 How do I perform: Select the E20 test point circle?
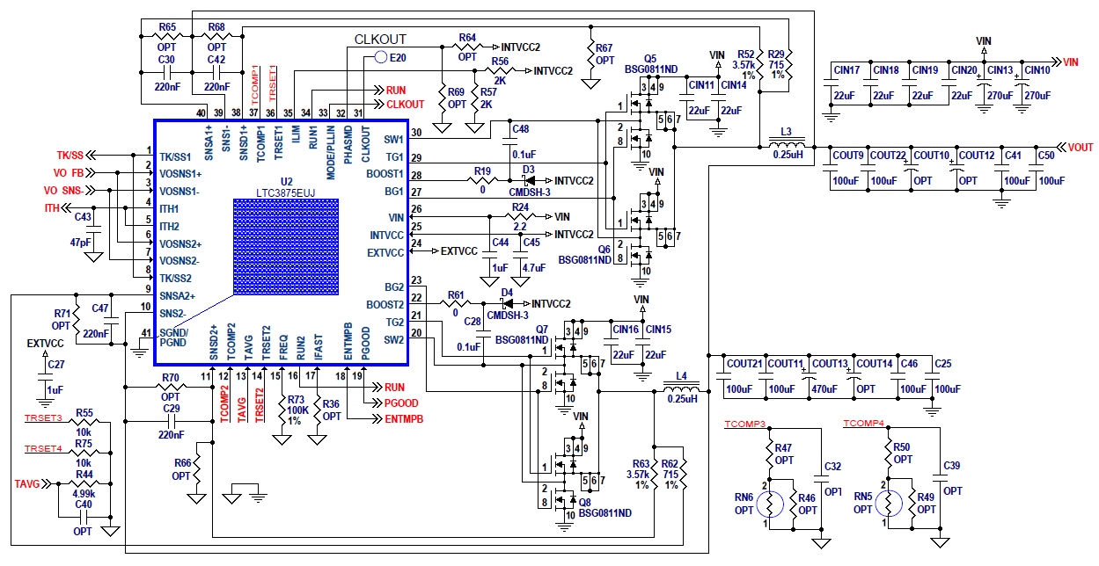pos(380,57)
